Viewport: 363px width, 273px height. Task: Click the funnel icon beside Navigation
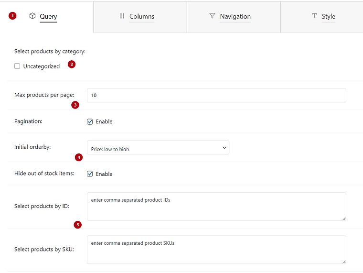point(212,16)
